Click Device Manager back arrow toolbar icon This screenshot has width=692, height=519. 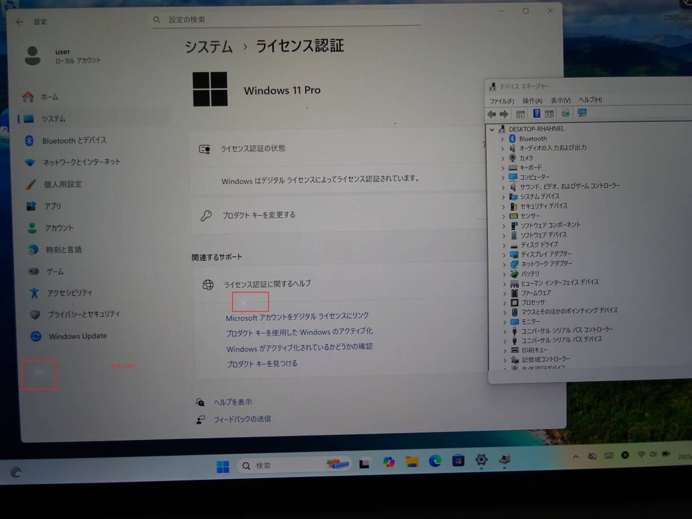(491, 114)
